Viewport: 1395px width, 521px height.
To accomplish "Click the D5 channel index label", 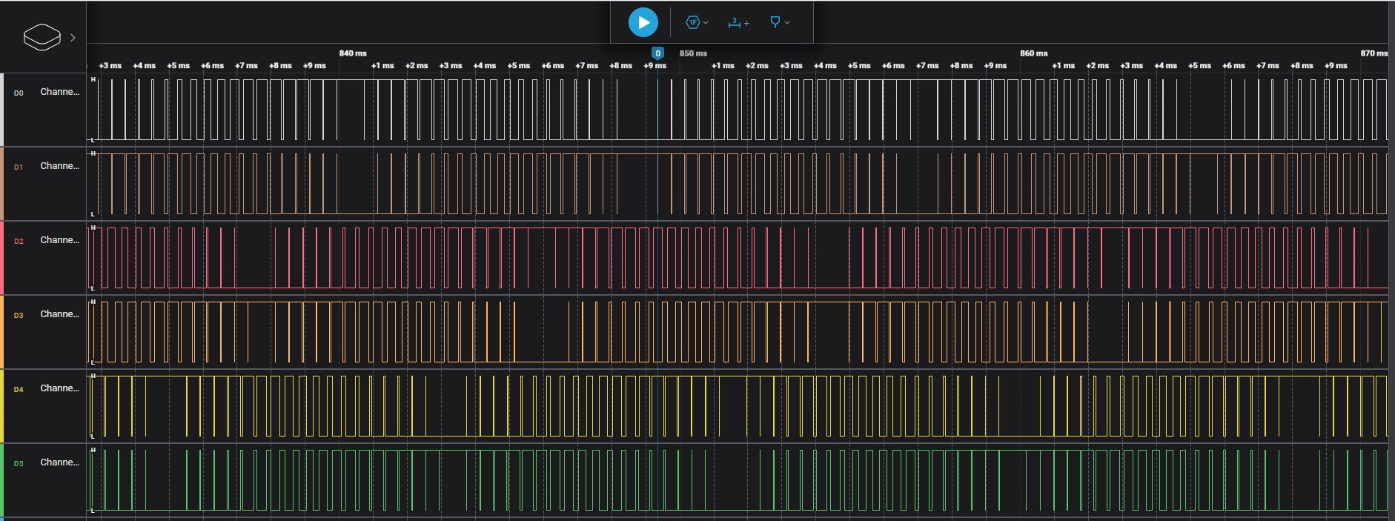I will point(19,464).
